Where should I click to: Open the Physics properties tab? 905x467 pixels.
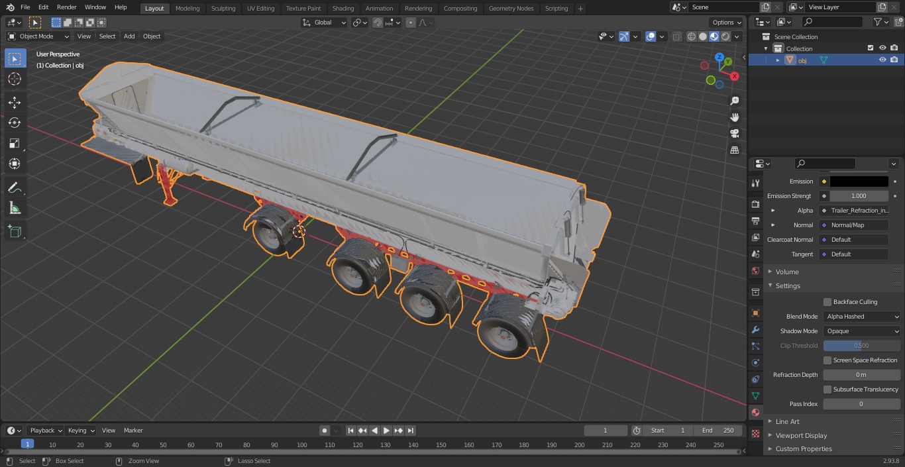point(755,362)
